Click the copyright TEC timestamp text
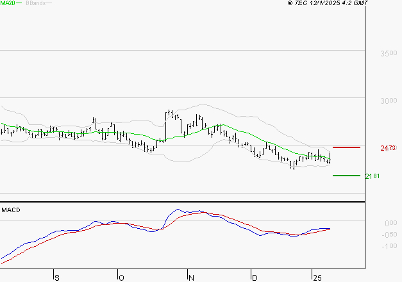Viewport: 402px width, 282px height. click(328, 3)
